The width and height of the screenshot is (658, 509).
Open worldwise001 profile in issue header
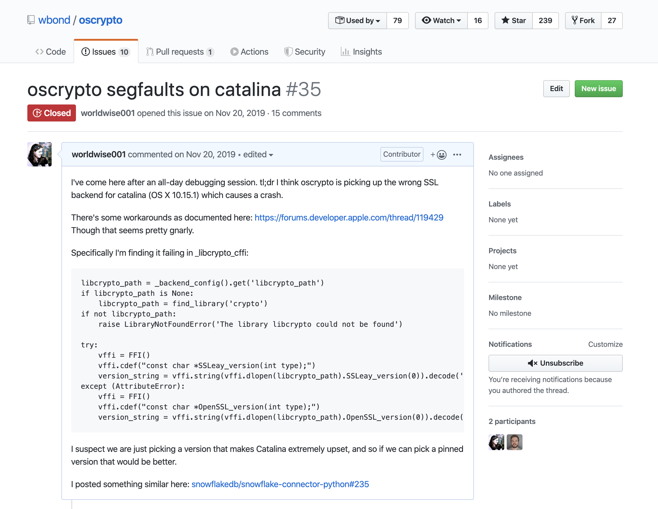pyautogui.click(x=108, y=113)
